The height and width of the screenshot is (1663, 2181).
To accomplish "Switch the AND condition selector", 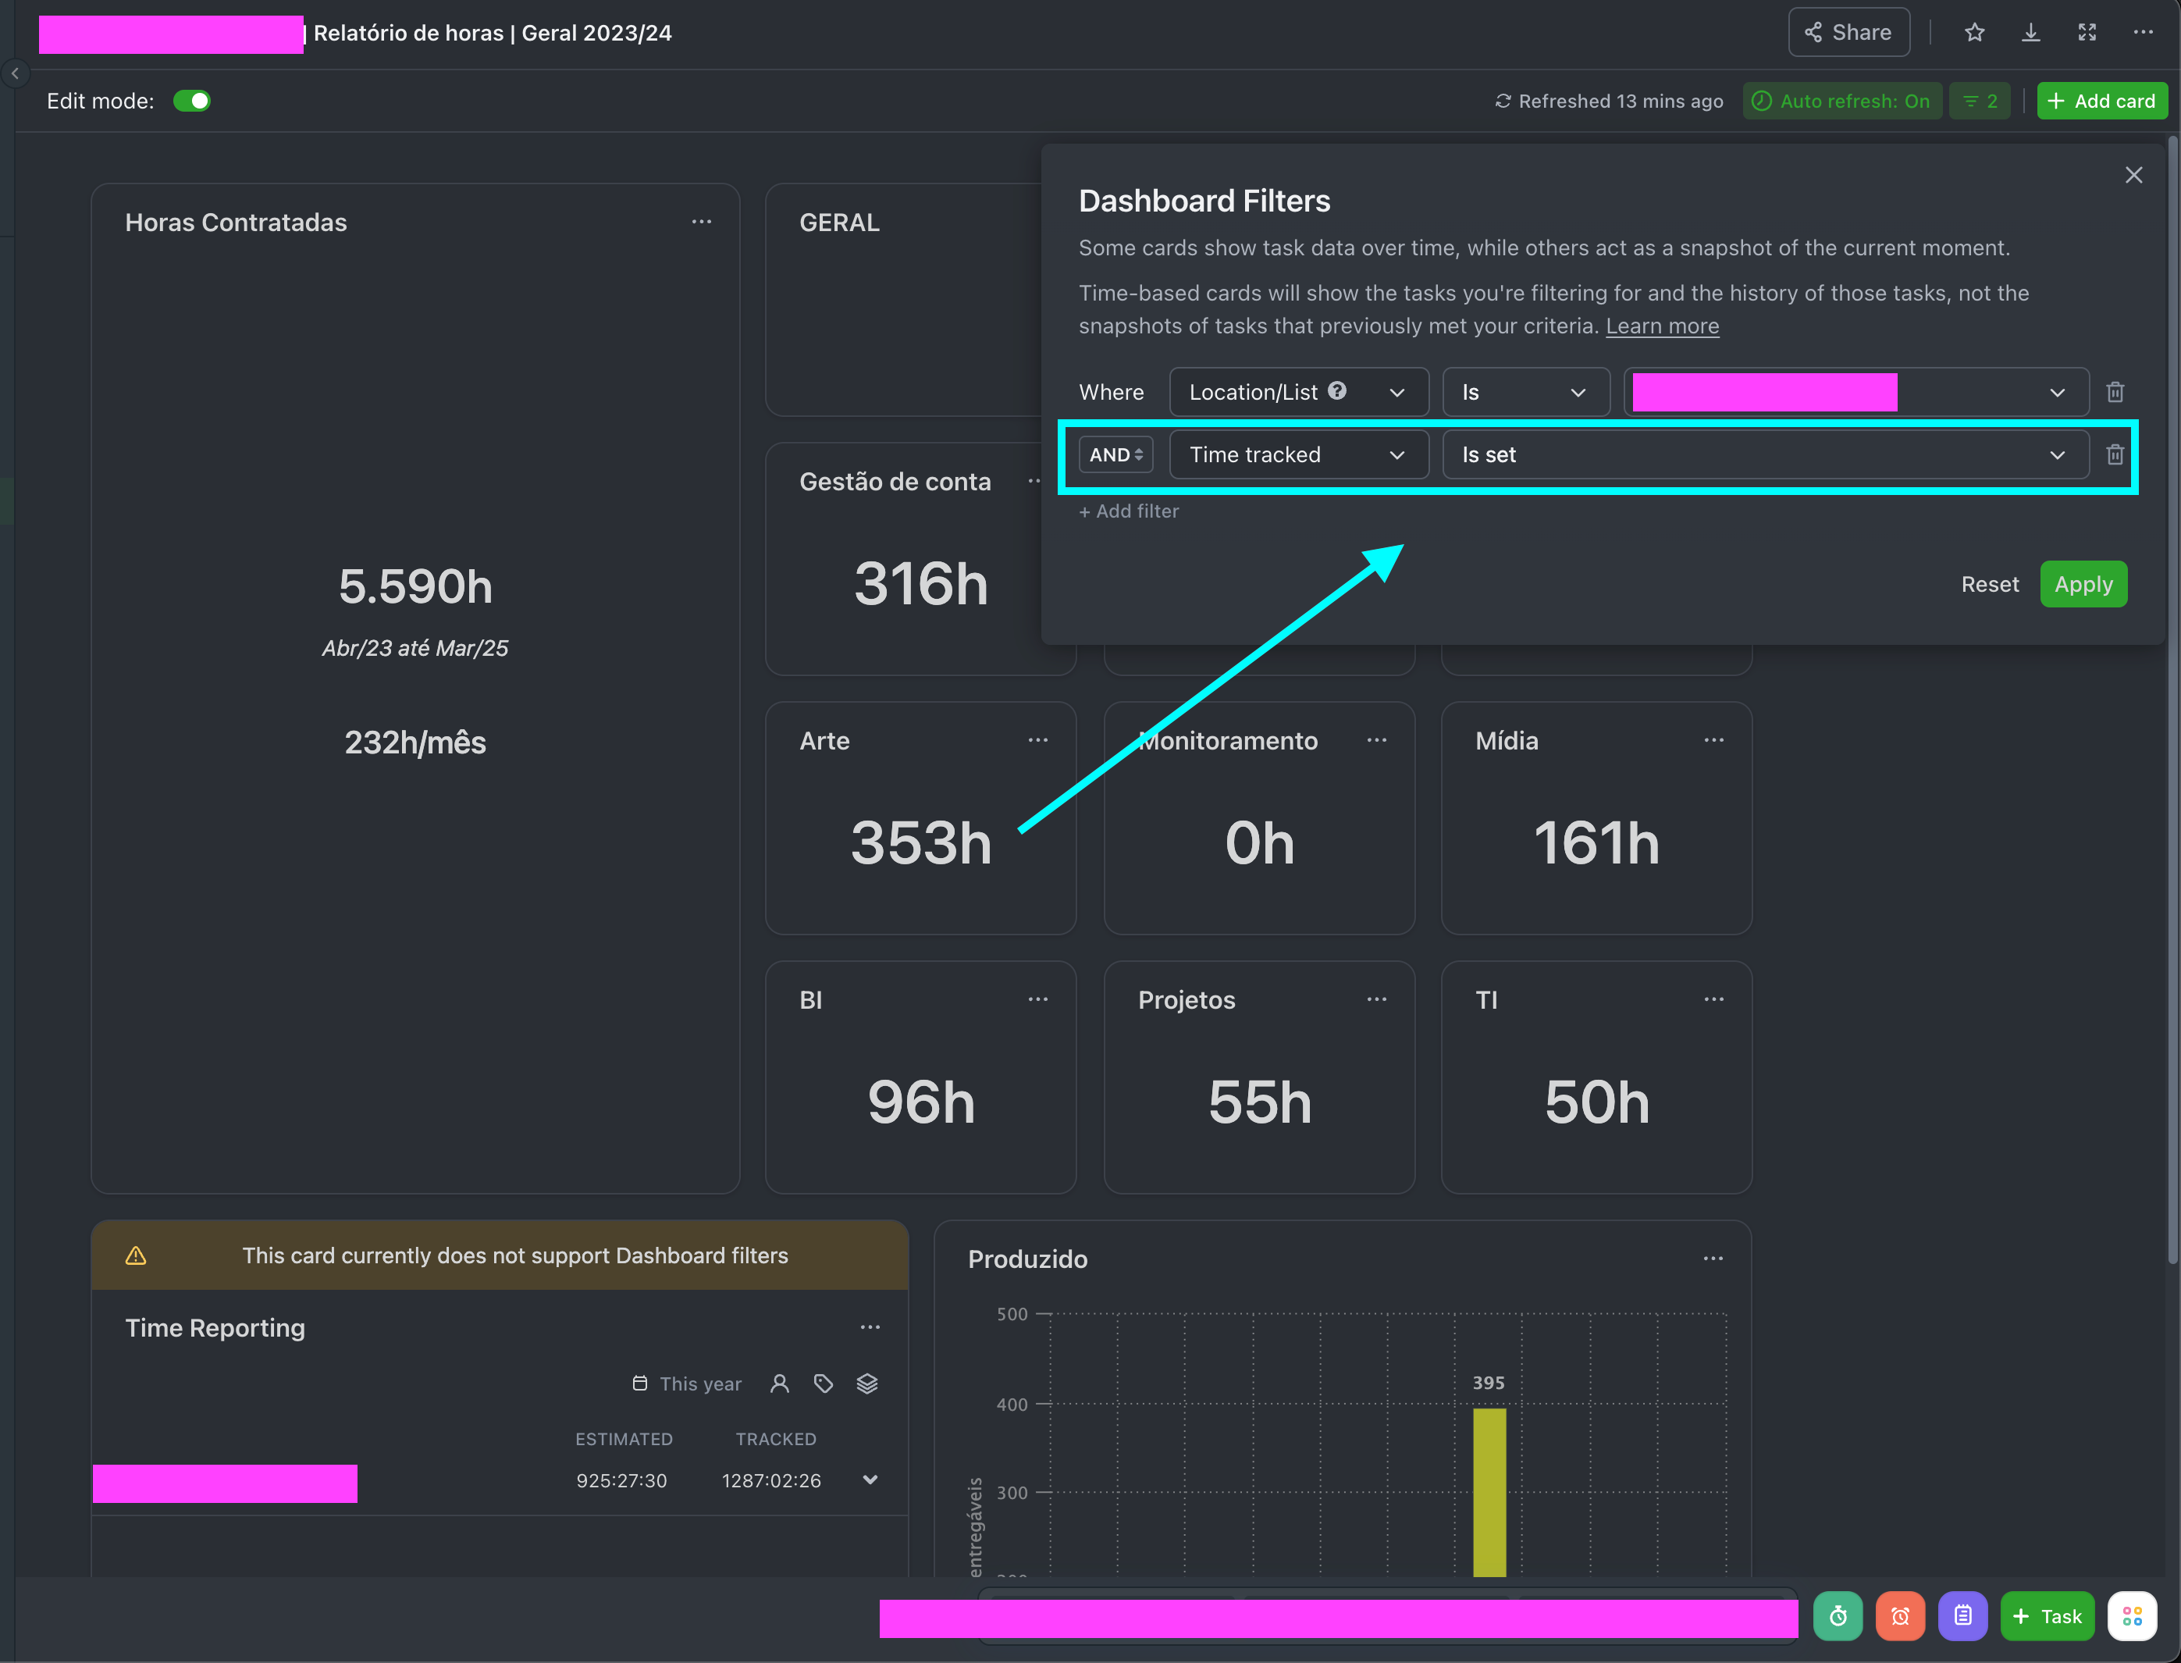I will pos(1115,454).
